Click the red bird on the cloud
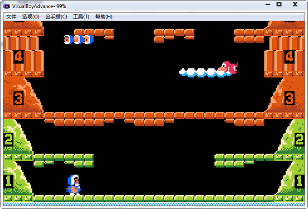The width and height of the screenshot is (308, 209). pyautogui.click(x=230, y=67)
